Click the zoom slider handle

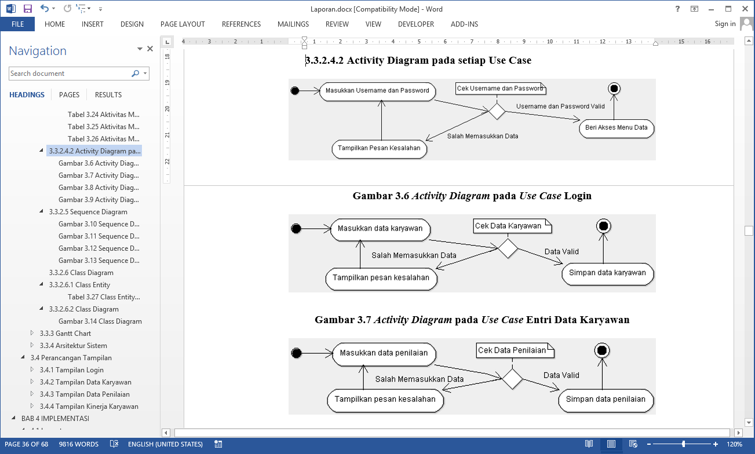684,444
